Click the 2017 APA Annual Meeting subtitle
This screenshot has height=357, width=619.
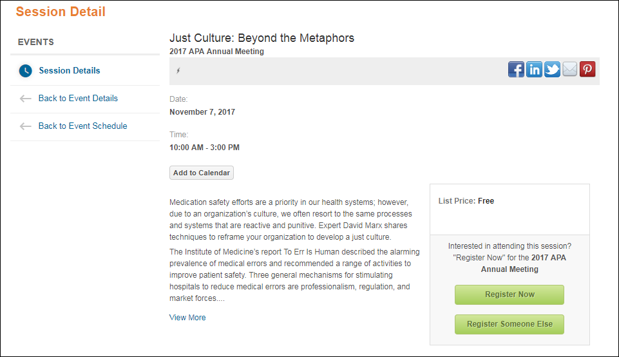click(216, 52)
